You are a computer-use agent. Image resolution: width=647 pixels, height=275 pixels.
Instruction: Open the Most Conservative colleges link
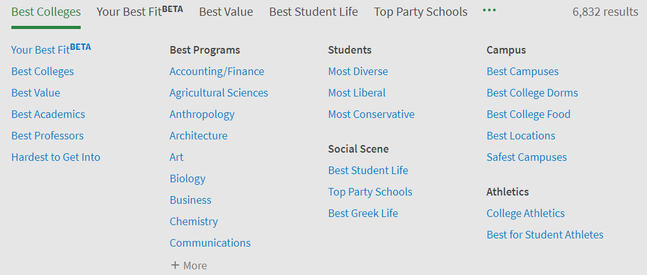coord(371,114)
